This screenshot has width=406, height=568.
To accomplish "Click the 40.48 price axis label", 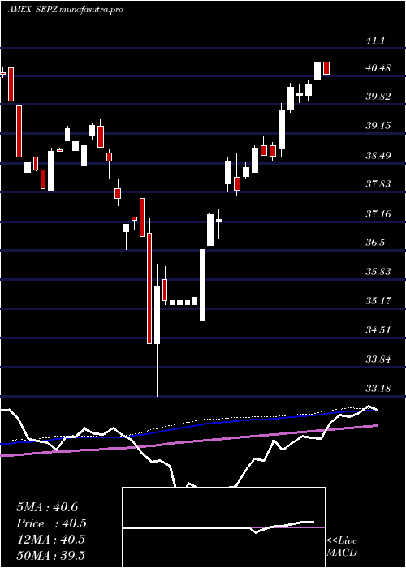I will (x=378, y=67).
